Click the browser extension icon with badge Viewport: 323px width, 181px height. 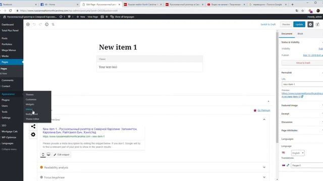tap(310, 11)
